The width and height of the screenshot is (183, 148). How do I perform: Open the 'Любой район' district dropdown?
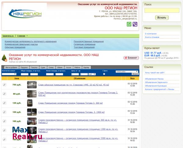click(x=127, y=72)
